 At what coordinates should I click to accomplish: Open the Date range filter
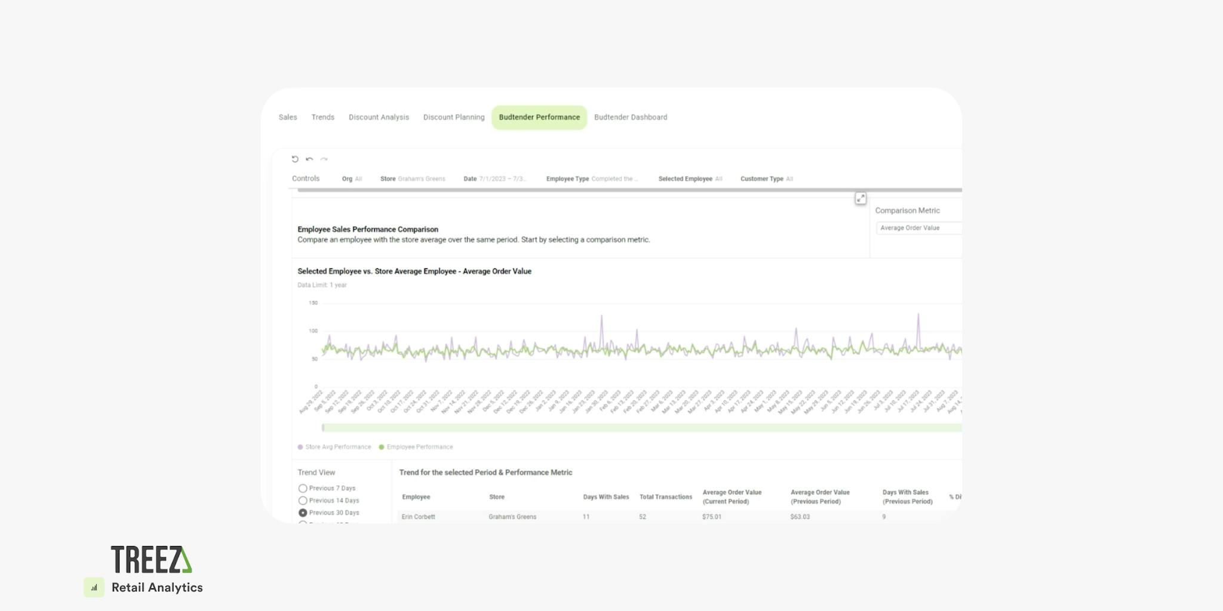[496, 178]
